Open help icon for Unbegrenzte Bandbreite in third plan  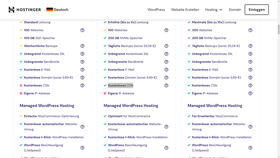pyautogui.click(x=250, y=62)
